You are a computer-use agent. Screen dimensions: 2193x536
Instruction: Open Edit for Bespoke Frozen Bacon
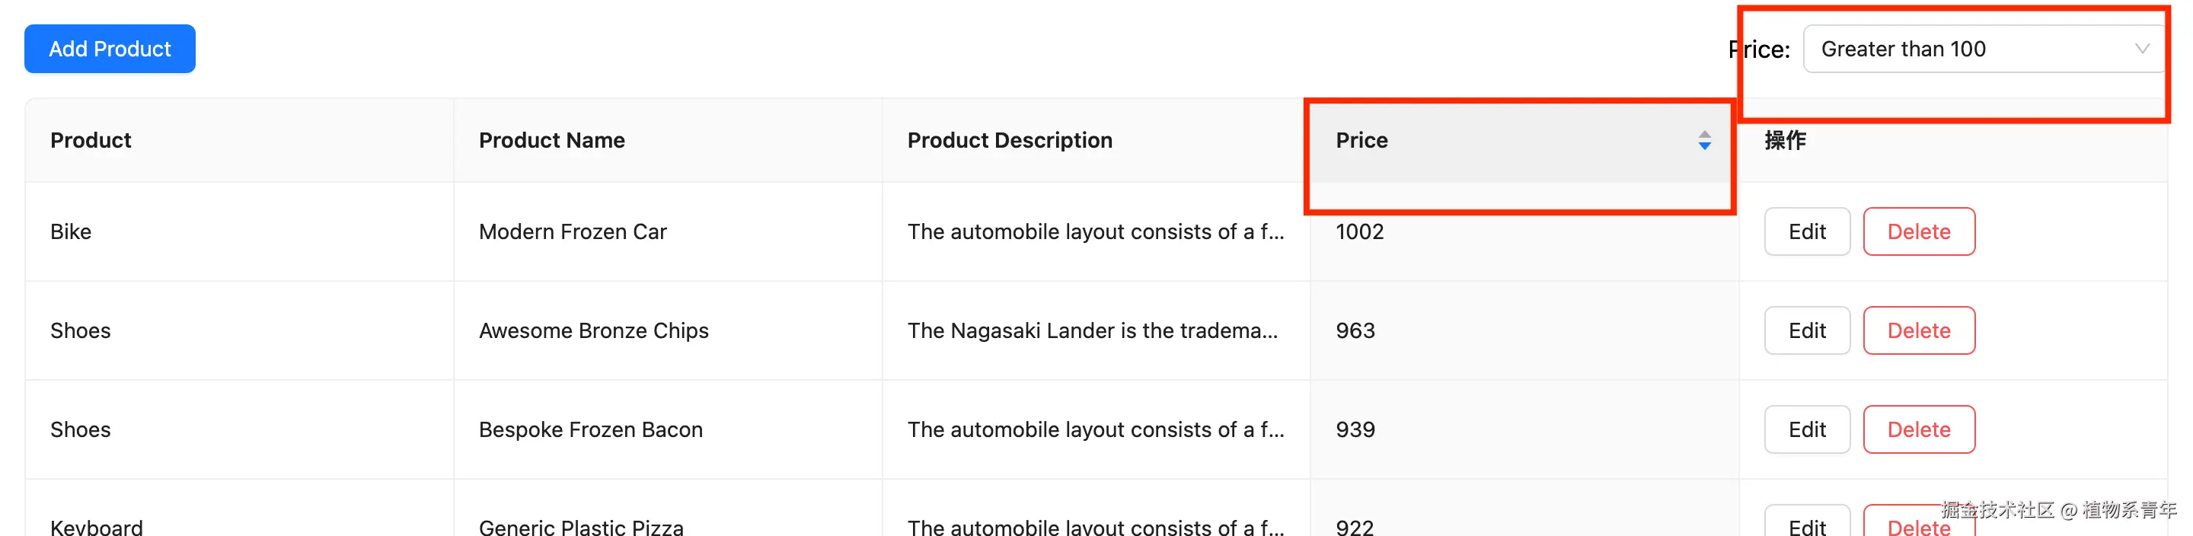[1805, 429]
